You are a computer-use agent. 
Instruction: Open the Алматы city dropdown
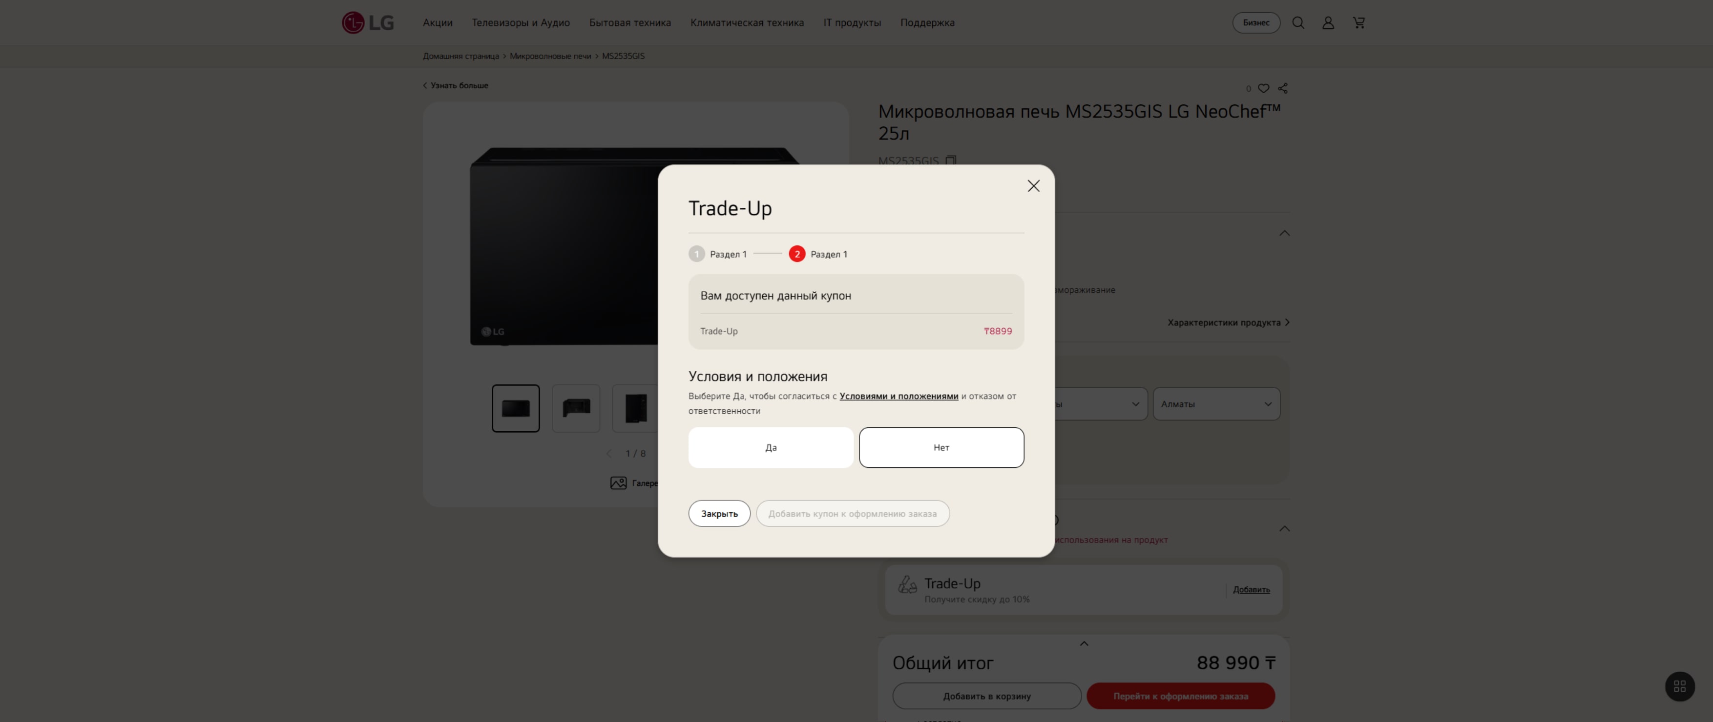click(x=1216, y=404)
